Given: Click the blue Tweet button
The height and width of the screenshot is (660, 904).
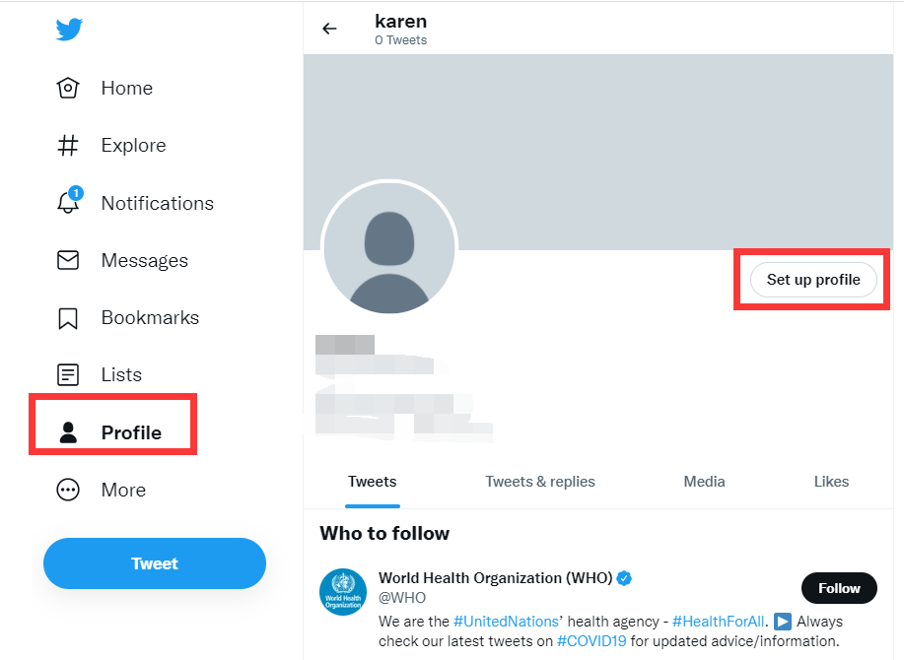Looking at the screenshot, I should point(155,563).
